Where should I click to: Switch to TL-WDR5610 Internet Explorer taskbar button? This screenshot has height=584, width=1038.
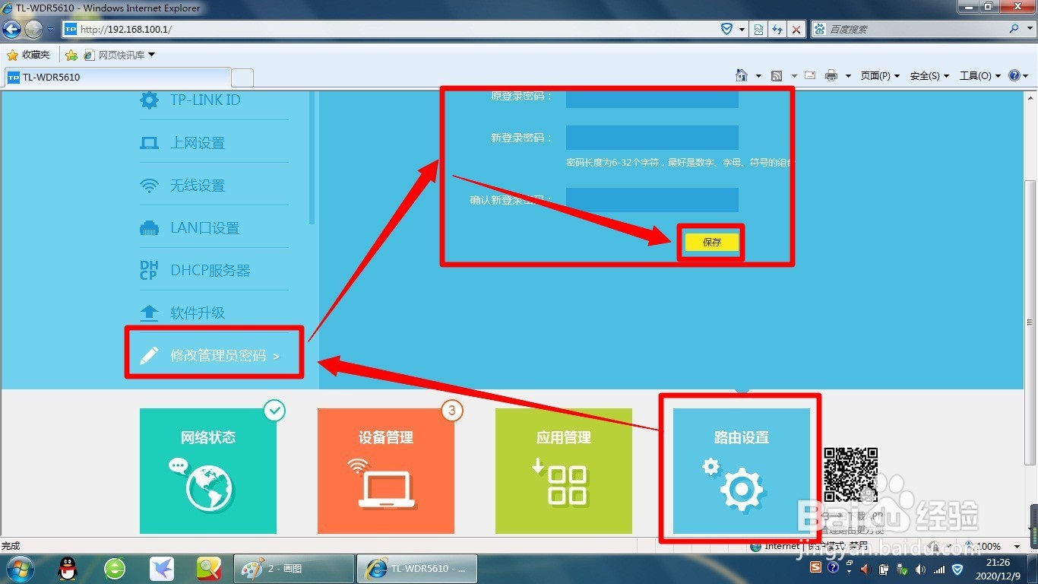point(417,569)
